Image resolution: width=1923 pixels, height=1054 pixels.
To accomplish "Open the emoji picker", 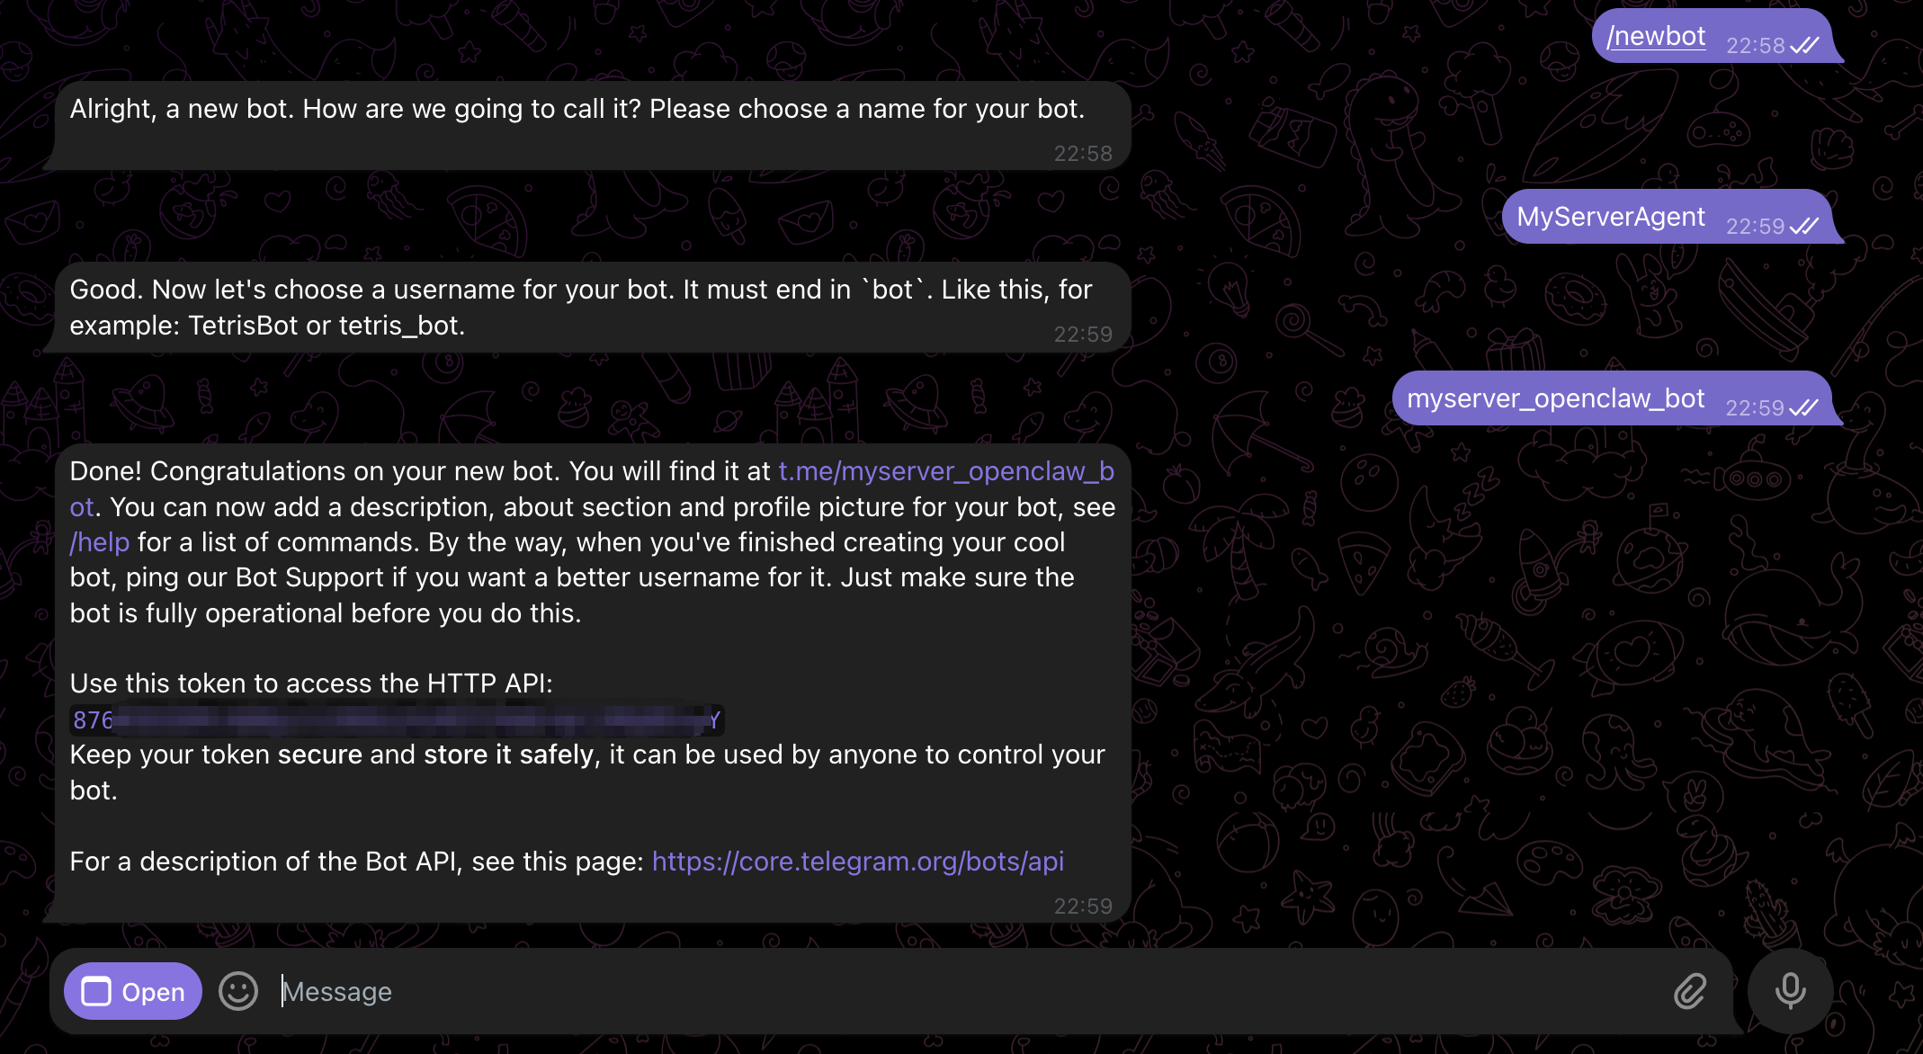I will pos(237,991).
